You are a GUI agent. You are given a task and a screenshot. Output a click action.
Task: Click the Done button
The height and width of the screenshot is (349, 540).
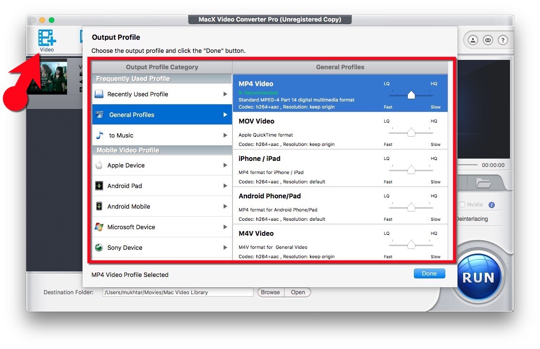pyautogui.click(x=429, y=274)
